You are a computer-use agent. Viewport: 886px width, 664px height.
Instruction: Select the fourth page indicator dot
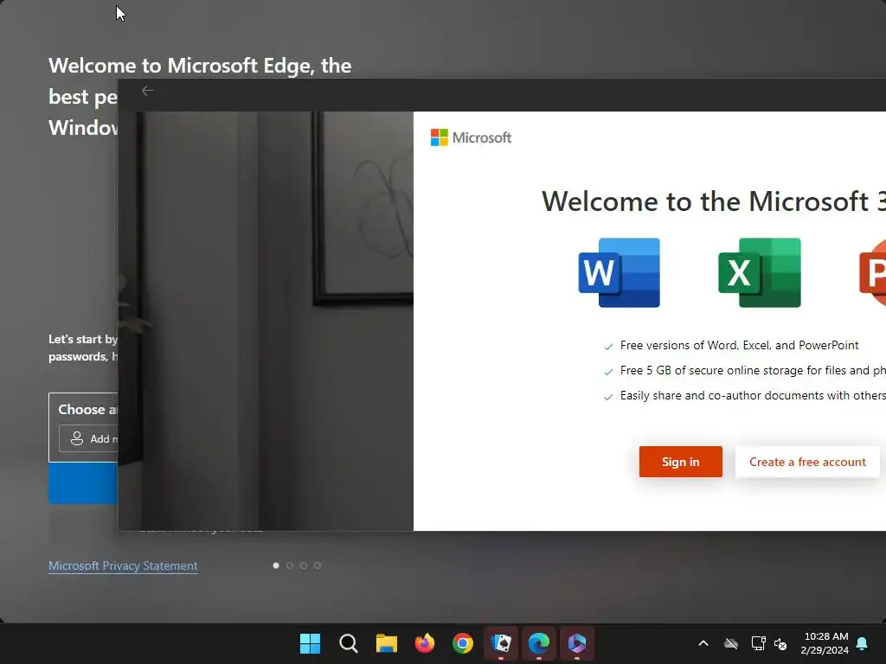[x=318, y=565]
